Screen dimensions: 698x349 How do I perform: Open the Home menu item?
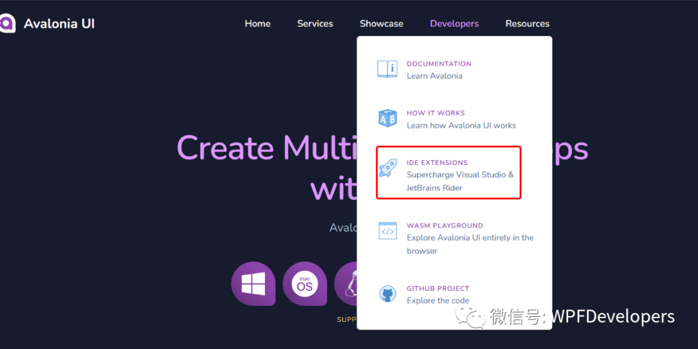[x=258, y=24]
